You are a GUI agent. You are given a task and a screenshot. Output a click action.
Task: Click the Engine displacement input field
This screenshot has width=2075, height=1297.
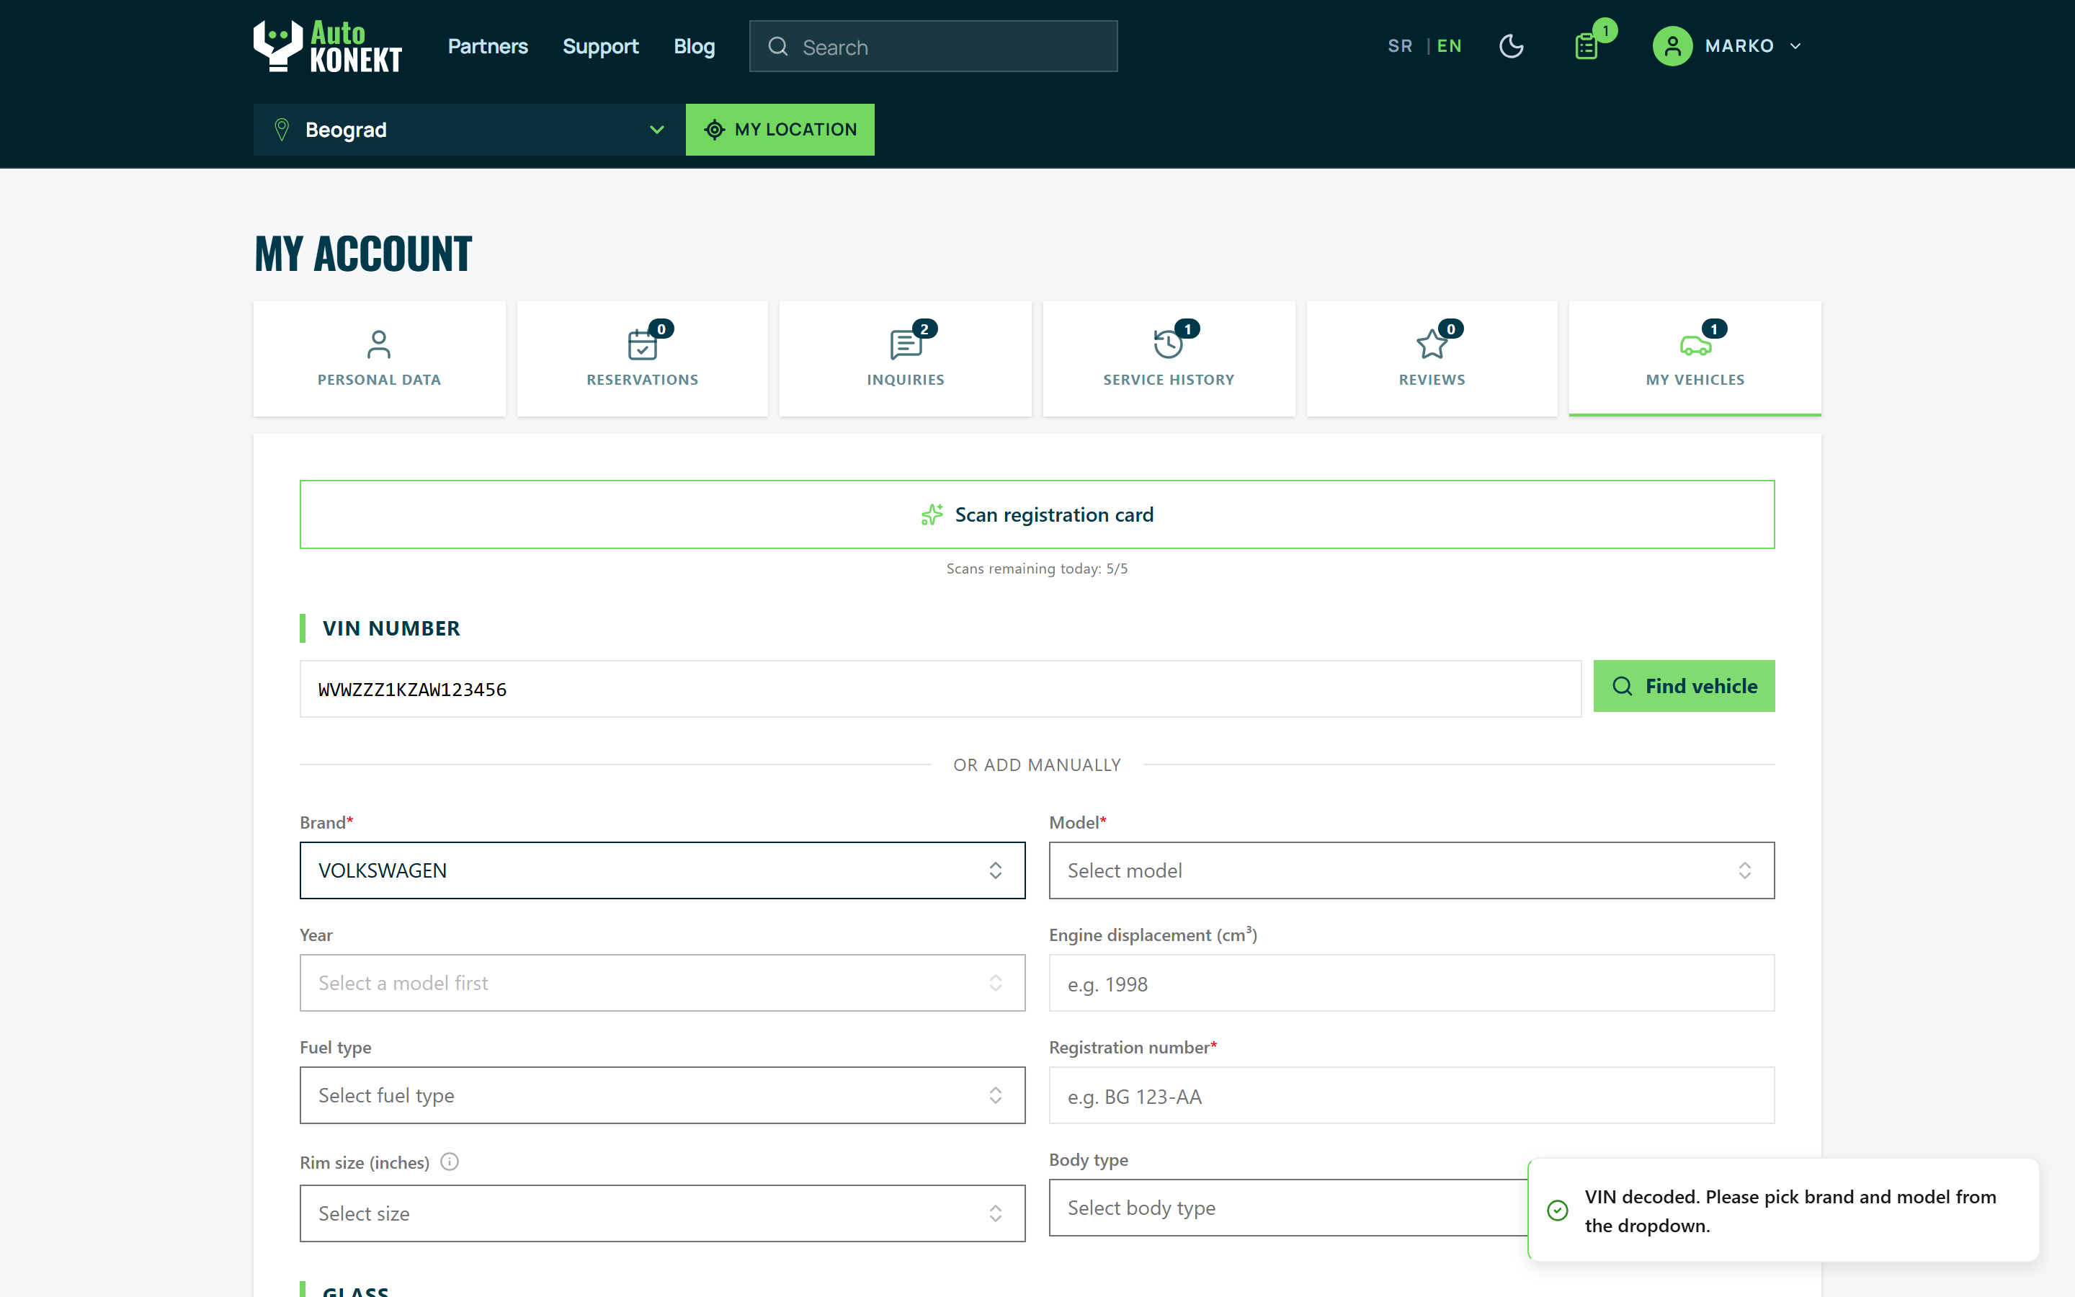(1411, 983)
